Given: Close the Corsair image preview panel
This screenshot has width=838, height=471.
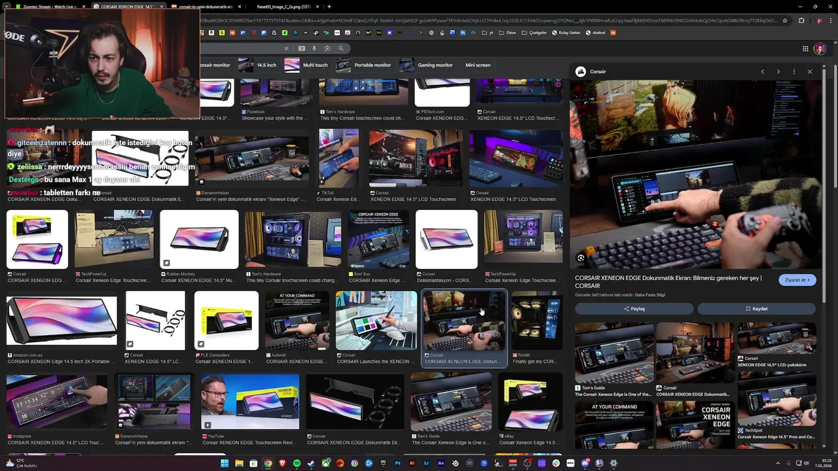Looking at the screenshot, I should click(x=809, y=71).
